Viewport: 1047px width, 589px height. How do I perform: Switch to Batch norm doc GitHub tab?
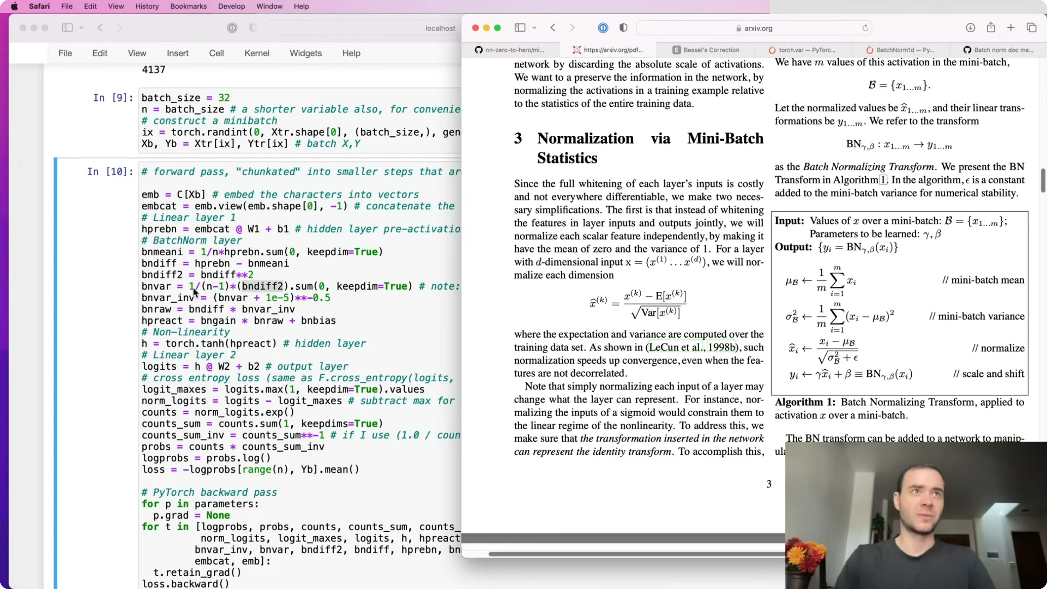(x=998, y=50)
